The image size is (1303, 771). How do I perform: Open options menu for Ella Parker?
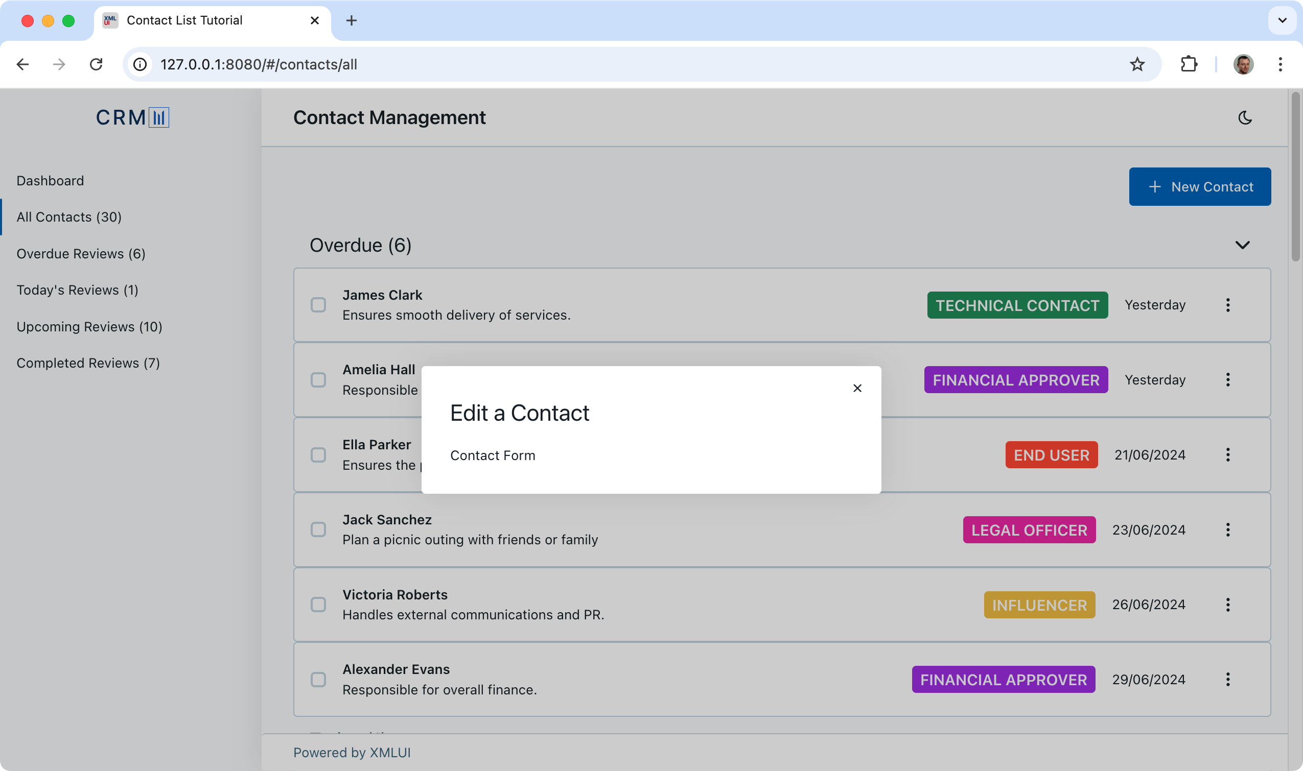click(x=1227, y=454)
